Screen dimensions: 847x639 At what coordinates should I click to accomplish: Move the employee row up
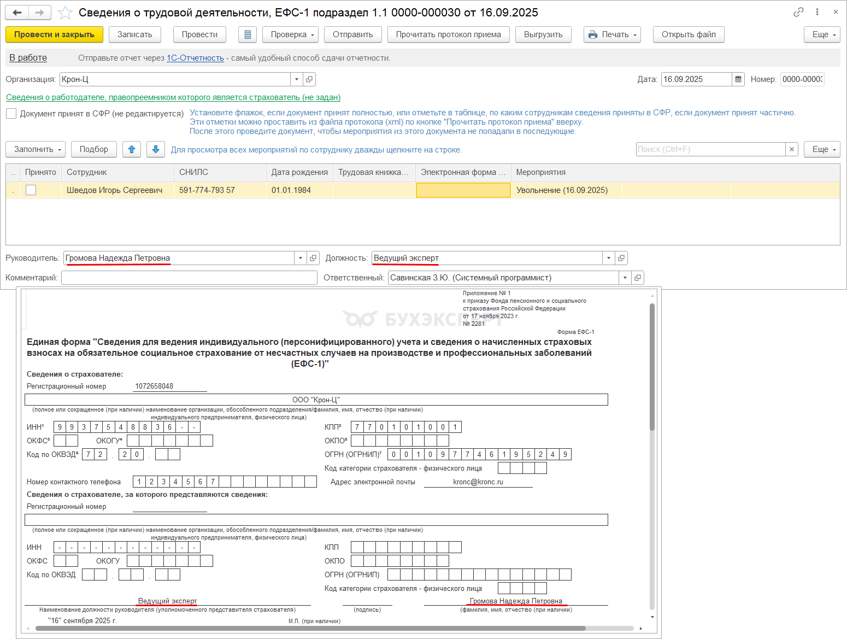[x=132, y=149]
